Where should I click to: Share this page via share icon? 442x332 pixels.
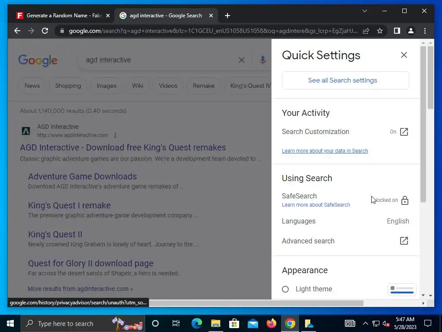click(x=366, y=31)
